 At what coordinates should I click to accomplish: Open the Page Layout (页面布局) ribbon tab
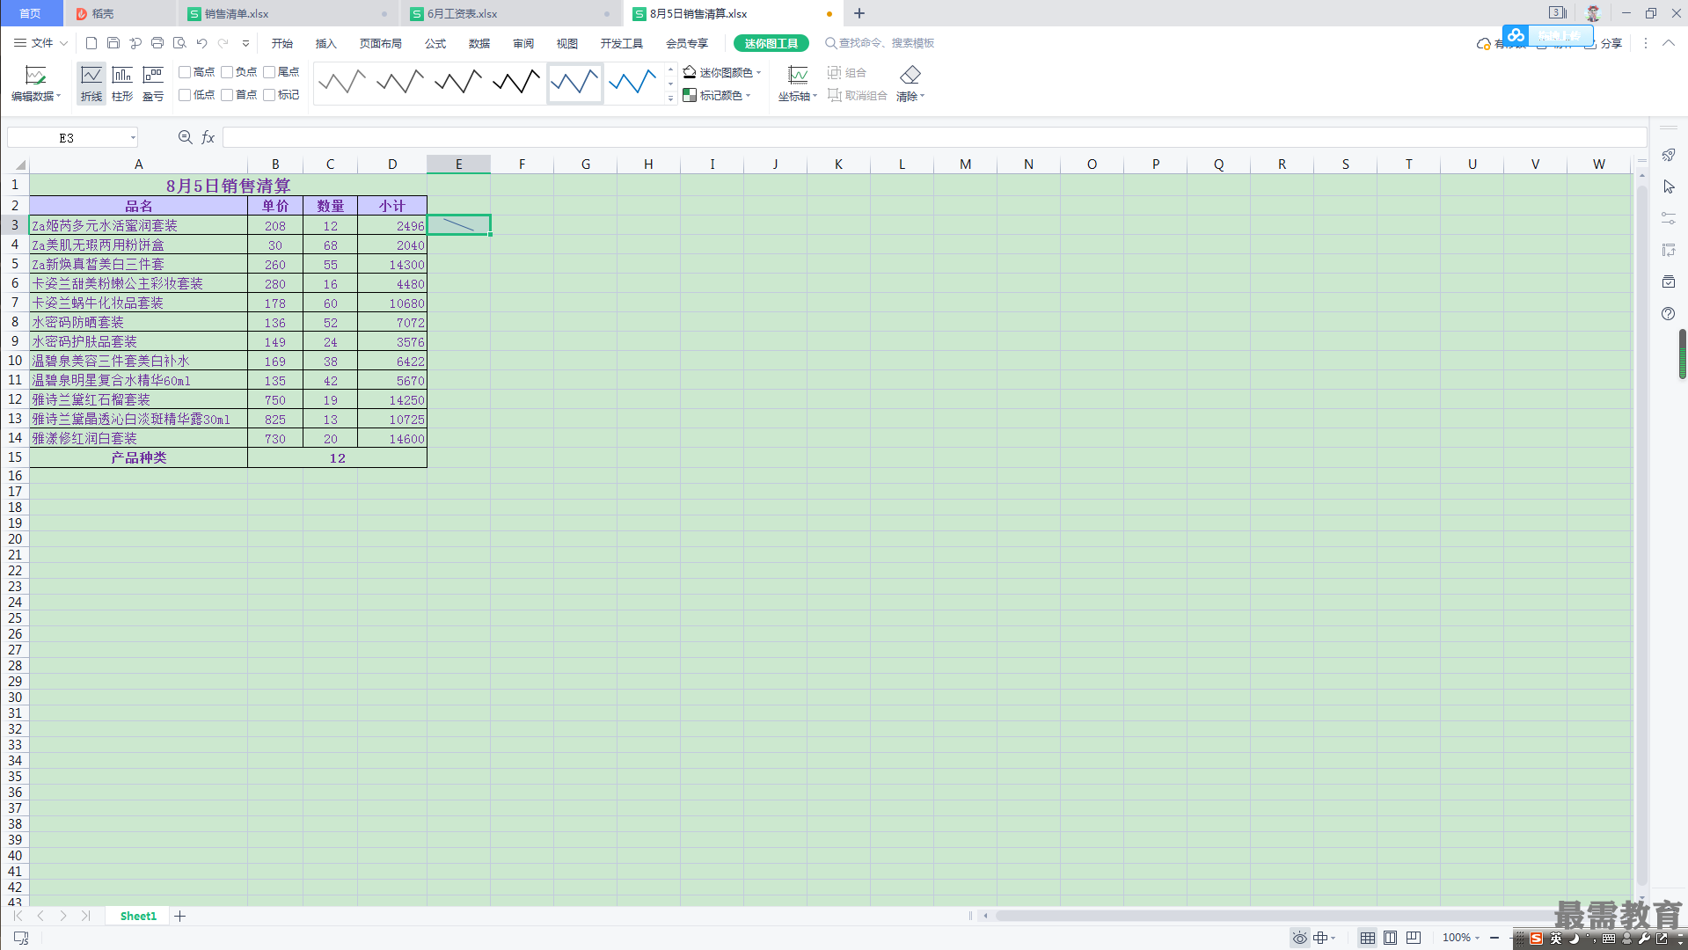click(x=381, y=43)
